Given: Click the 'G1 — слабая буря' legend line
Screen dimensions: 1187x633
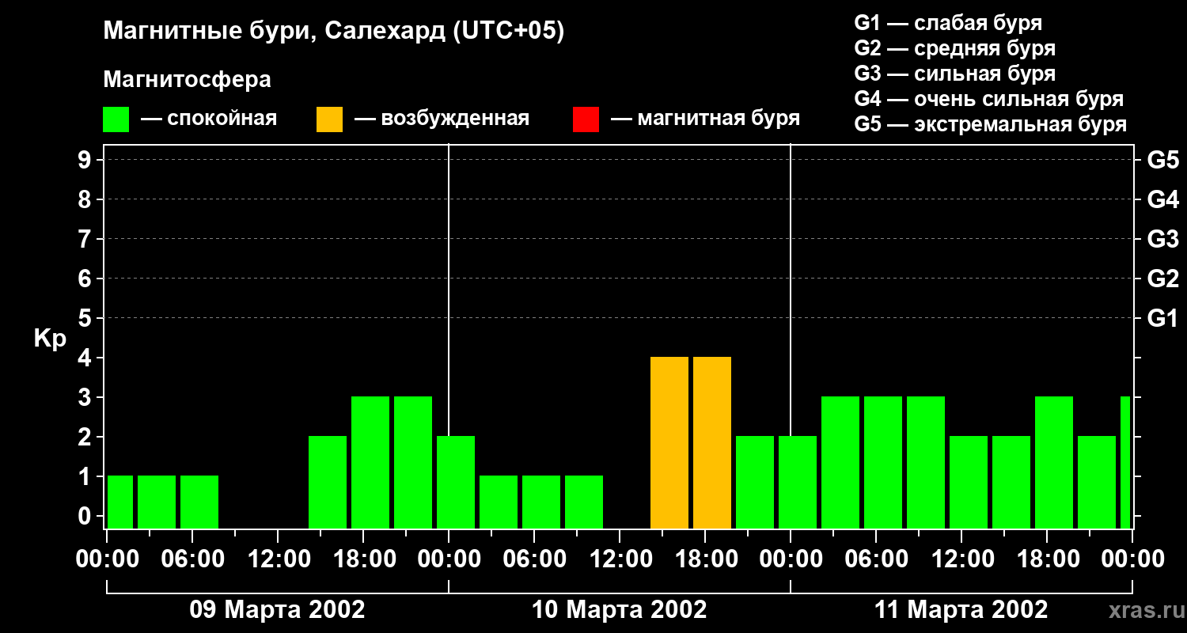Looking at the screenshot, I should point(948,23).
